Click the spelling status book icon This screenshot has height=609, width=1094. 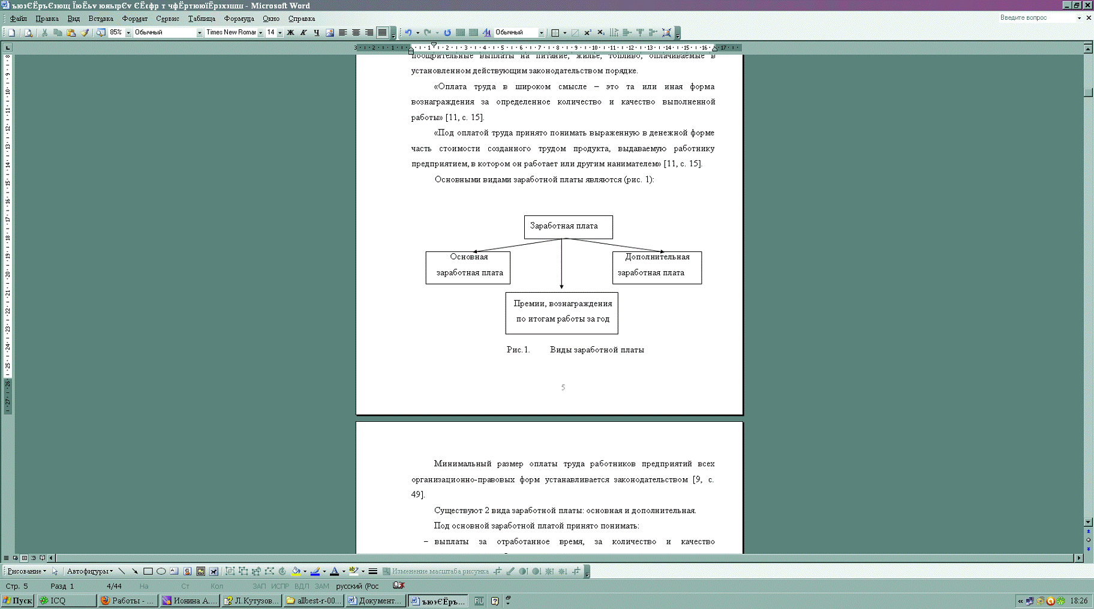(399, 586)
